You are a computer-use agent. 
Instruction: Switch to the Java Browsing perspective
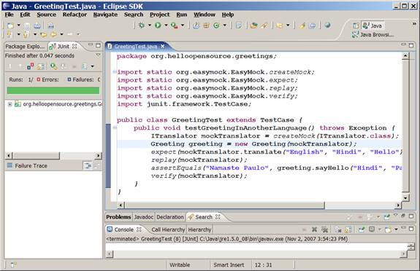click(373, 34)
